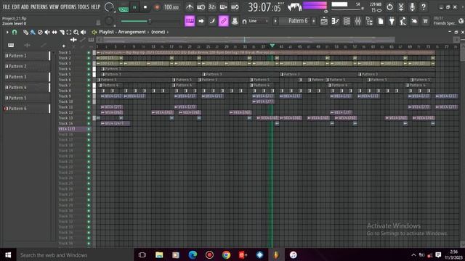Select Pattern 1 in the picker

coord(26,56)
